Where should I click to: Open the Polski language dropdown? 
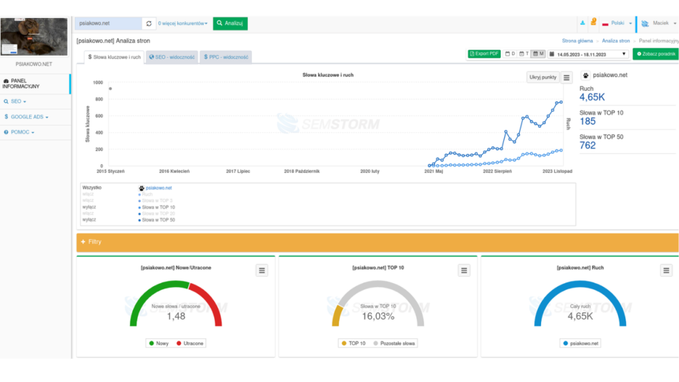(617, 23)
